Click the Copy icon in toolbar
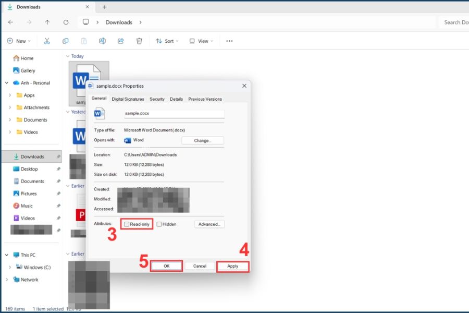This screenshot has height=313, width=469. (x=66, y=41)
